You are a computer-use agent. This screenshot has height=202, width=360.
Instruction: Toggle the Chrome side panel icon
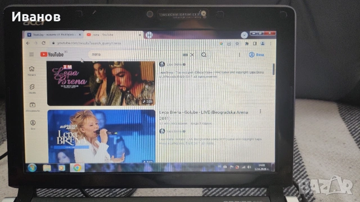(x=255, y=43)
